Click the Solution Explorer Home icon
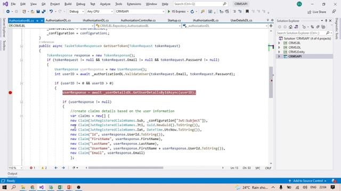 click(290, 27)
